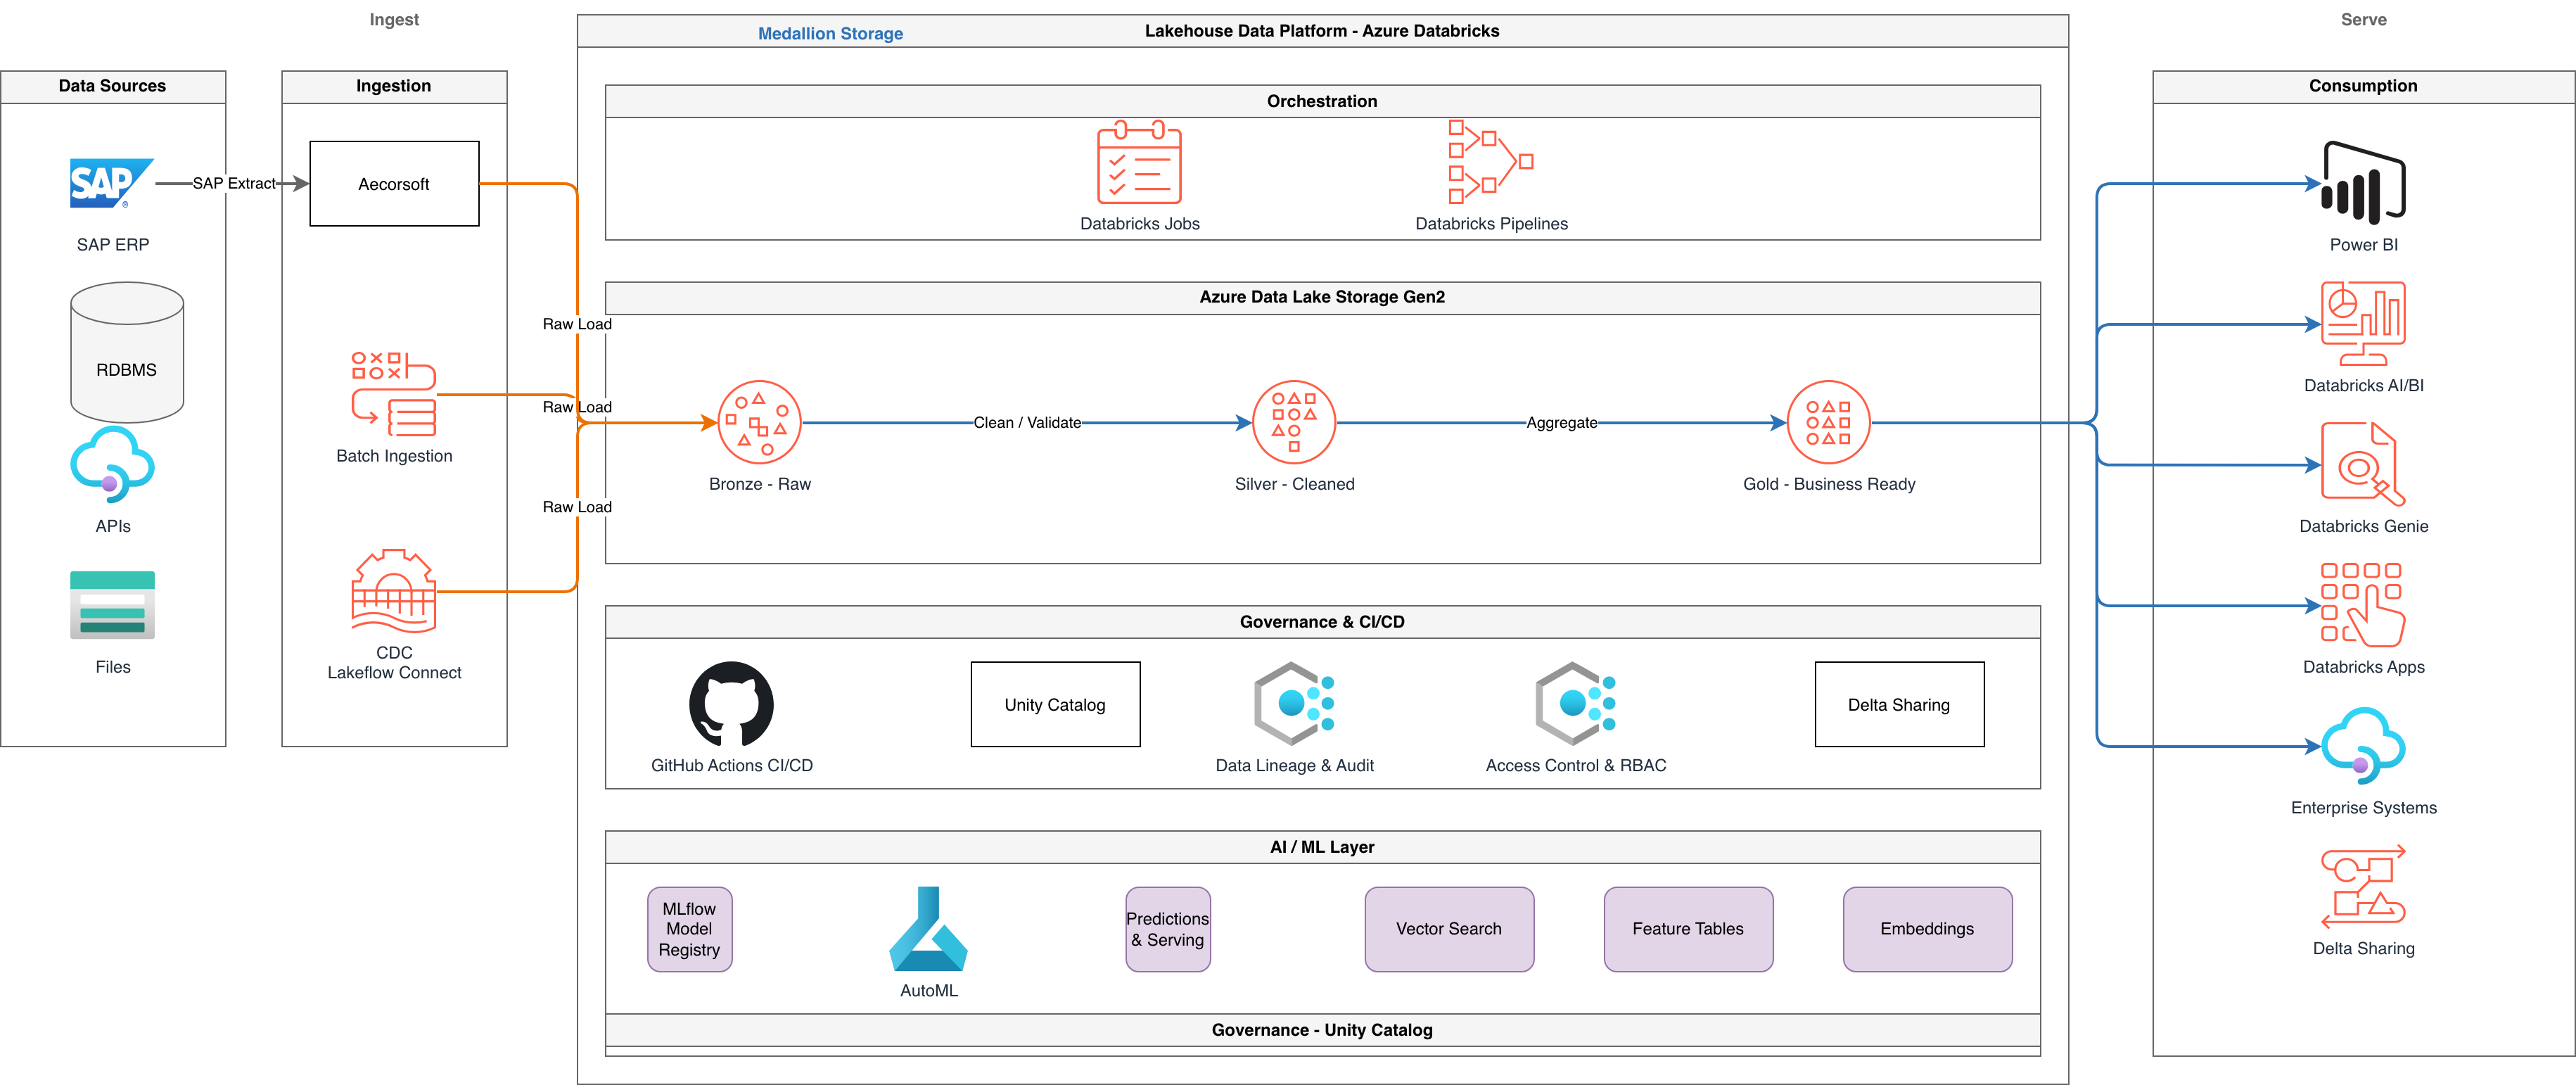Click the Gold - Business Ready icon
2576x1085 pixels.
1829,422
